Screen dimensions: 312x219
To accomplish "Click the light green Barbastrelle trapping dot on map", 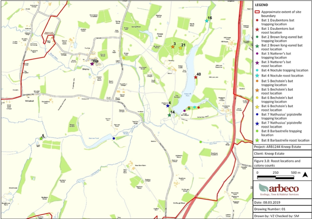I will pos(201,142).
